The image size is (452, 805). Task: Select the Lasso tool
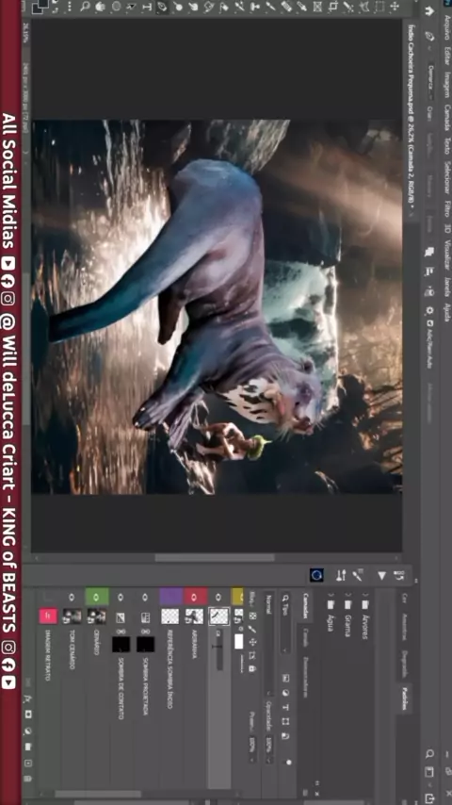[363, 8]
